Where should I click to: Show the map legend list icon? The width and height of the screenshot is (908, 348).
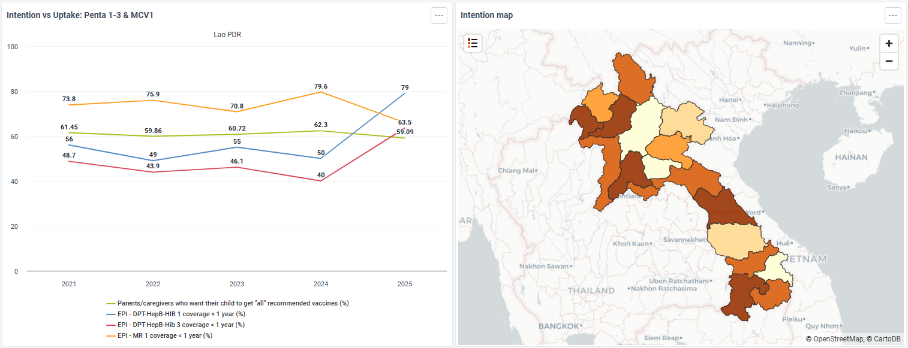[x=473, y=43]
